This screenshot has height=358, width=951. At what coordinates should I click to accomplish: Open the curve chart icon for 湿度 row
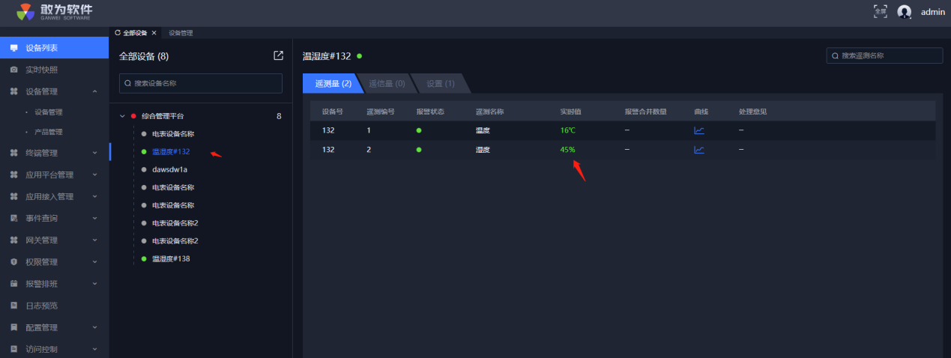click(x=699, y=149)
